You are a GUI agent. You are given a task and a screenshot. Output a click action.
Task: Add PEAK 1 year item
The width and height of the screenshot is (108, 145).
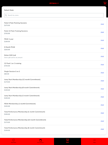point(102,40)
